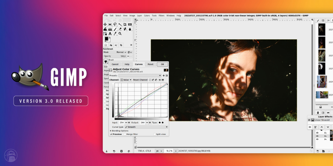333x166 pixels.
Task: Select the Rectangle Select tool
Action: 110,24
